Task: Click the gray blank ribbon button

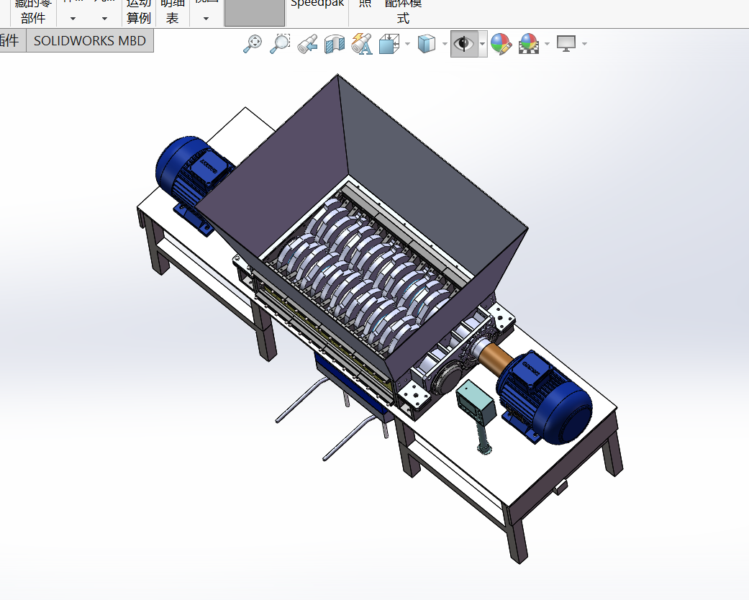Action: tap(255, 13)
